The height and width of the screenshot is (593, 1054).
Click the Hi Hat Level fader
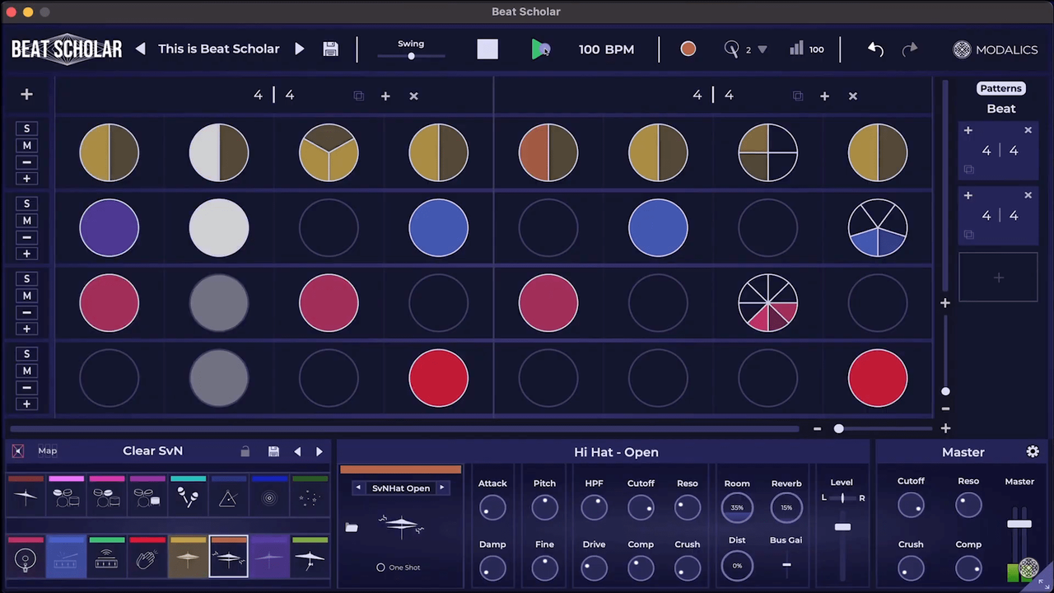(x=842, y=527)
